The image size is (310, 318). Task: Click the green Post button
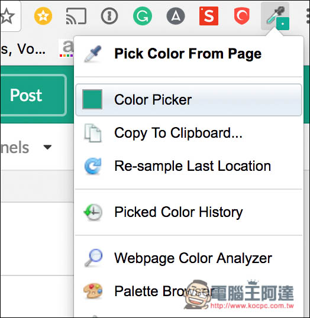pyautogui.click(x=33, y=95)
